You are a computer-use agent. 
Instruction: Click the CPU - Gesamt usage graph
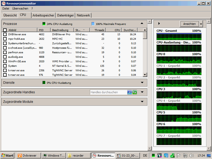click(179, 37)
